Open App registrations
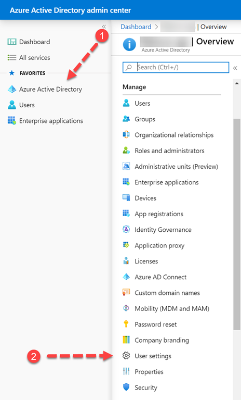241x400 pixels. [x=159, y=214]
